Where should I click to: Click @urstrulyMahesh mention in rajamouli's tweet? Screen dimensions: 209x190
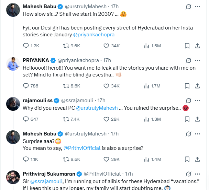(x=97, y=108)
